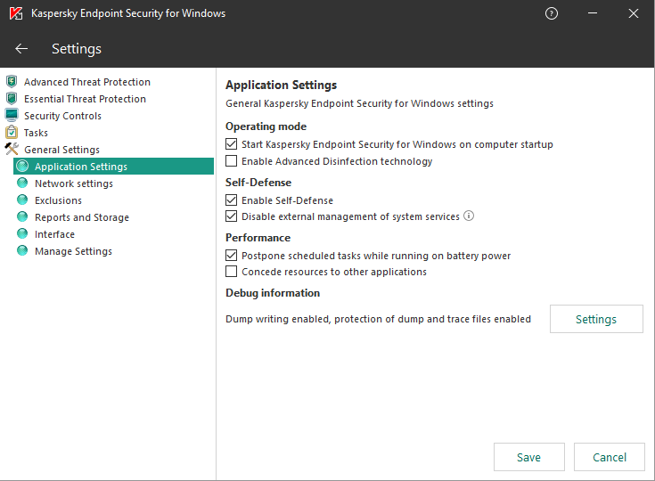Open Debug information Settings button
655x481 pixels.
(595, 319)
